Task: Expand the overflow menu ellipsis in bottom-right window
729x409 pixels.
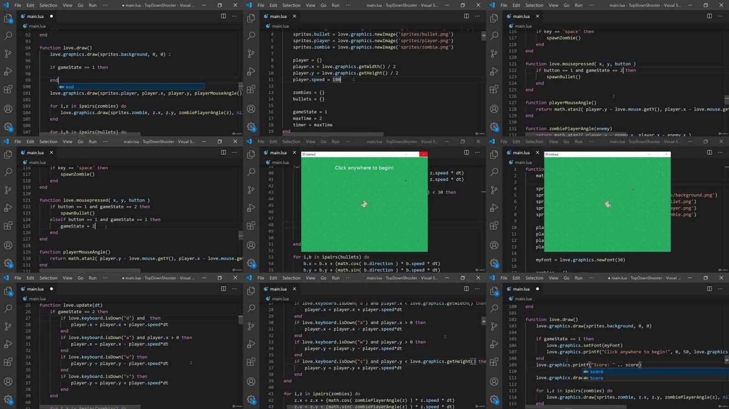Action: click(591, 278)
